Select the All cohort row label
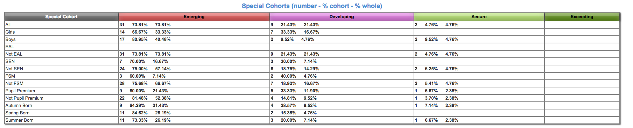 pyautogui.click(x=8, y=25)
